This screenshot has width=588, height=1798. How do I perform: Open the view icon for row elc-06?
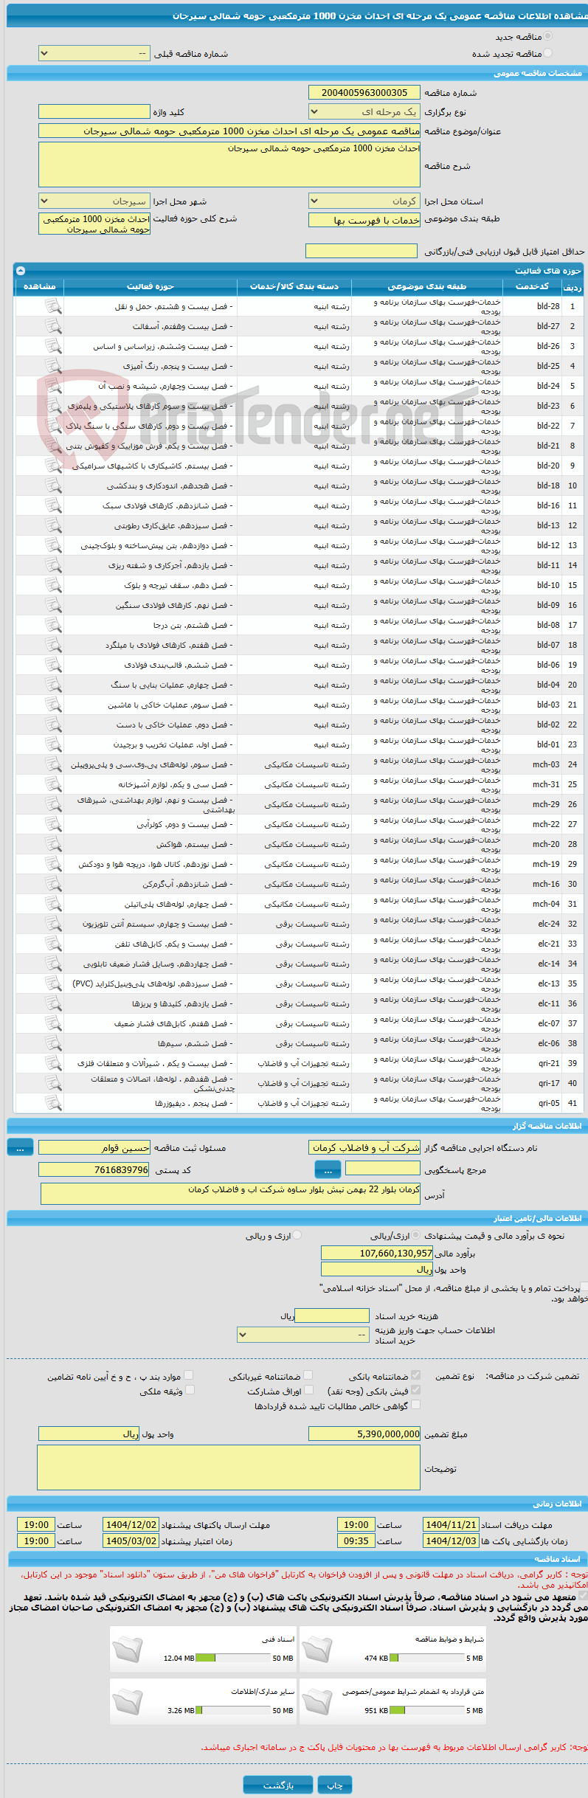click(53, 1043)
